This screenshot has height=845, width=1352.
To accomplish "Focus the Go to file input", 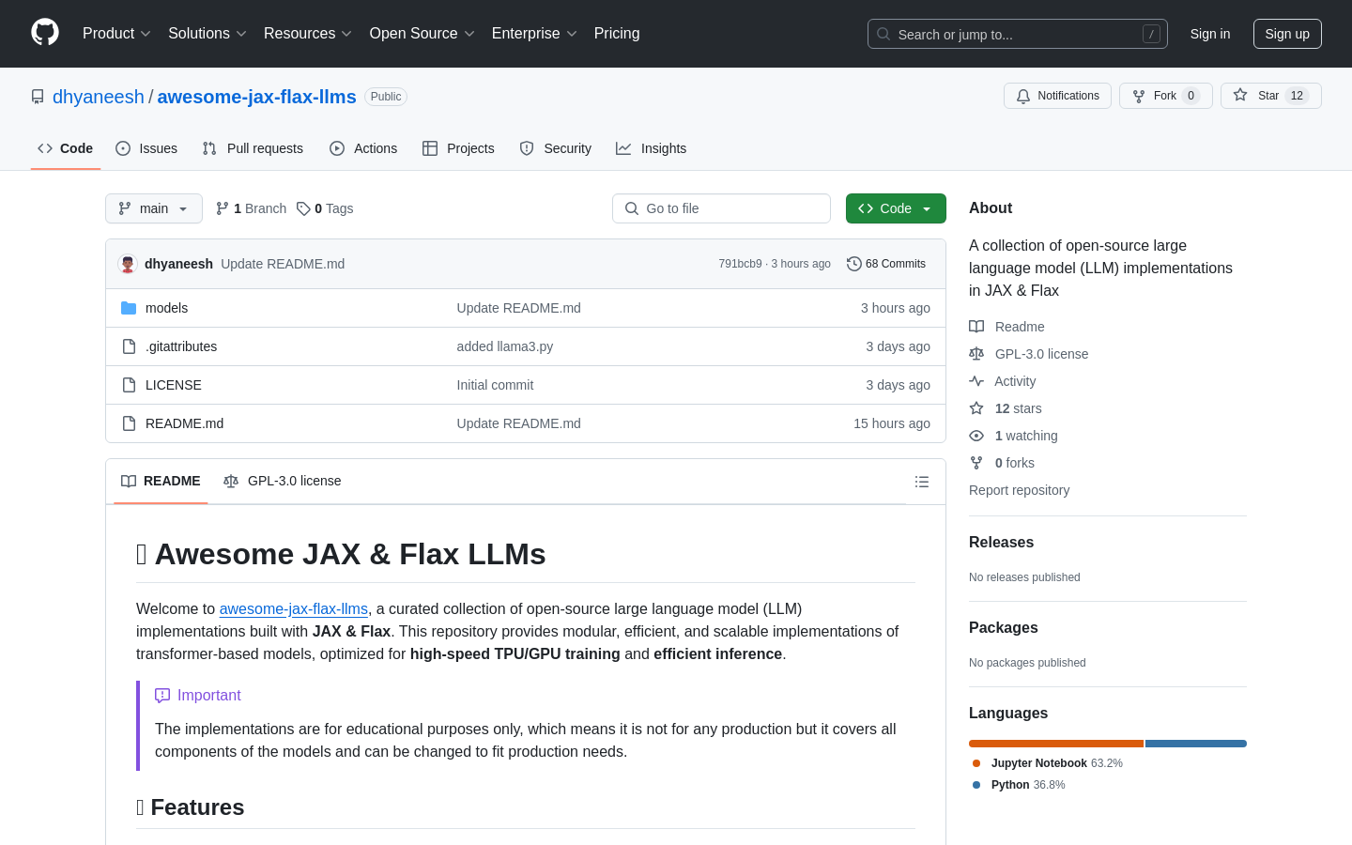I will 721,208.
